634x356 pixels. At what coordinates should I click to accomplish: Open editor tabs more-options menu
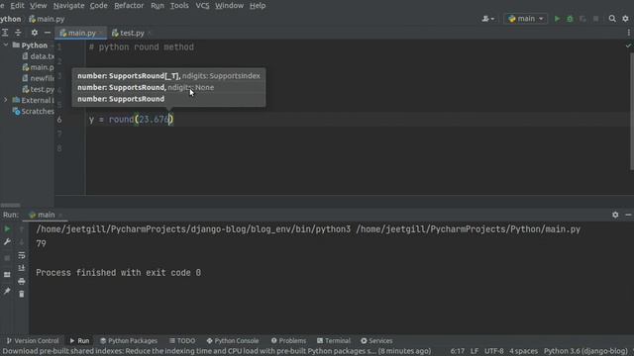[628, 33]
